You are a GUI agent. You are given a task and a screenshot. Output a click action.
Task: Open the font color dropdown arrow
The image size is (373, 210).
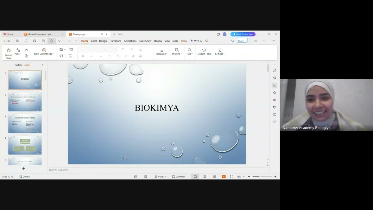point(136,56)
